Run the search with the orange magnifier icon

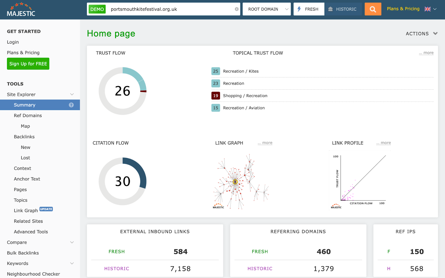tap(373, 9)
